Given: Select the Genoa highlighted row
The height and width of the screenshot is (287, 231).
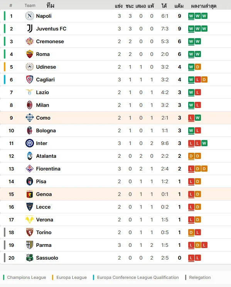Looking at the screenshot, I should (x=116, y=194).
